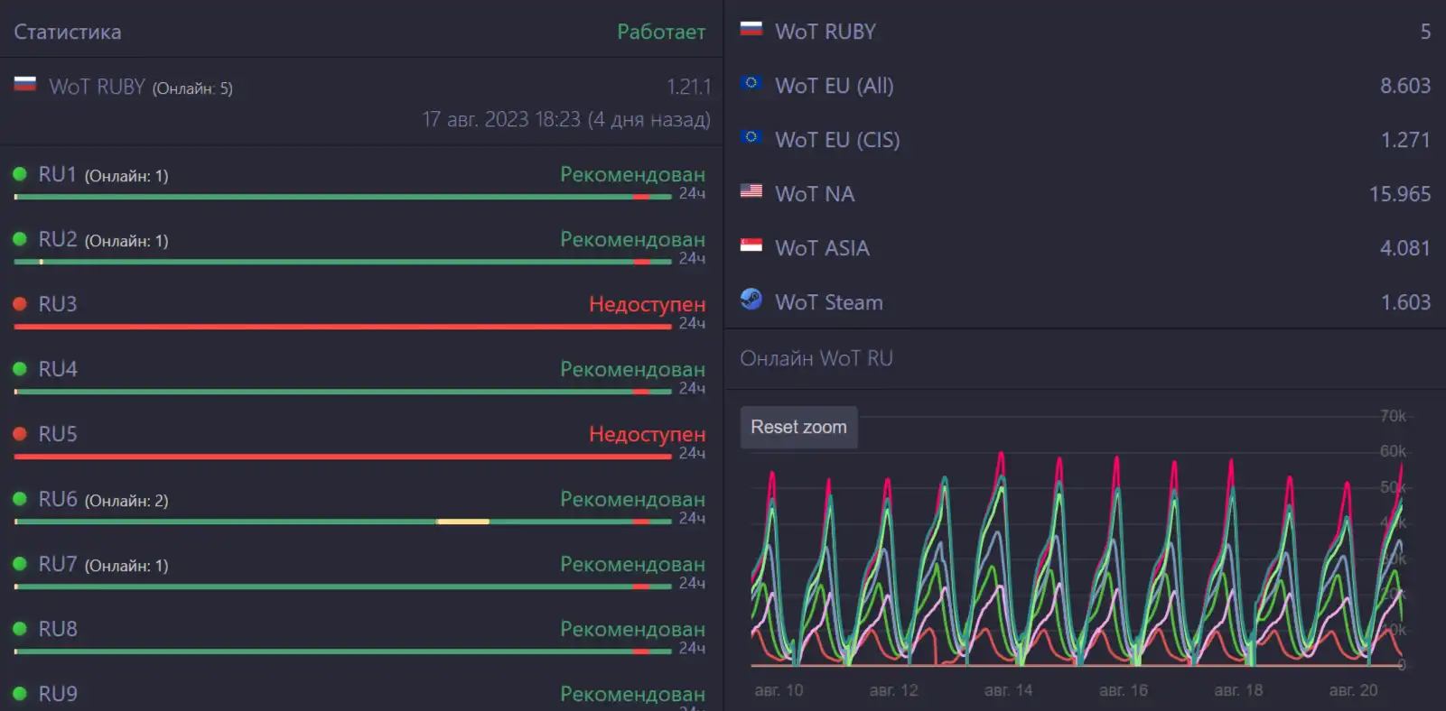This screenshot has width=1446, height=711.
Task: Click the RU5 red 24h uptime bar
Action: [343, 457]
